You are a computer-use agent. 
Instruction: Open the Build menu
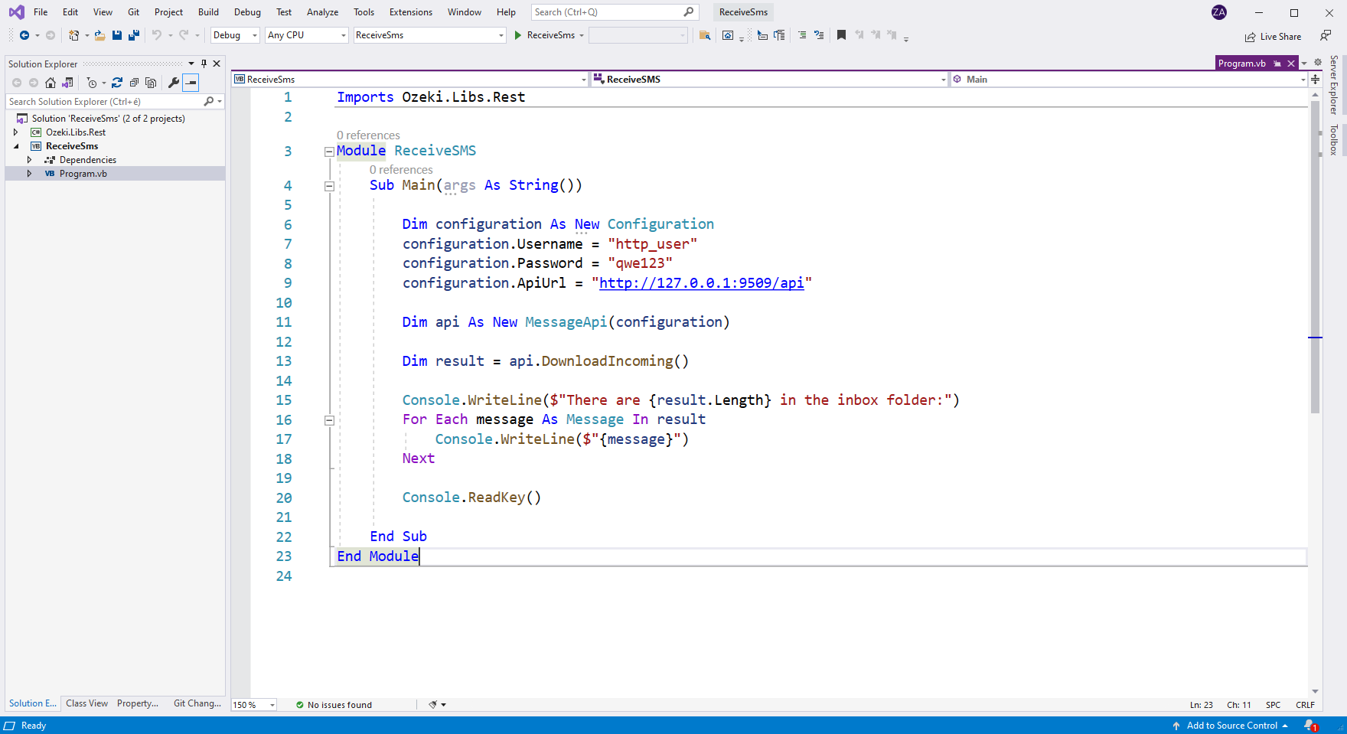pyautogui.click(x=208, y=12)
